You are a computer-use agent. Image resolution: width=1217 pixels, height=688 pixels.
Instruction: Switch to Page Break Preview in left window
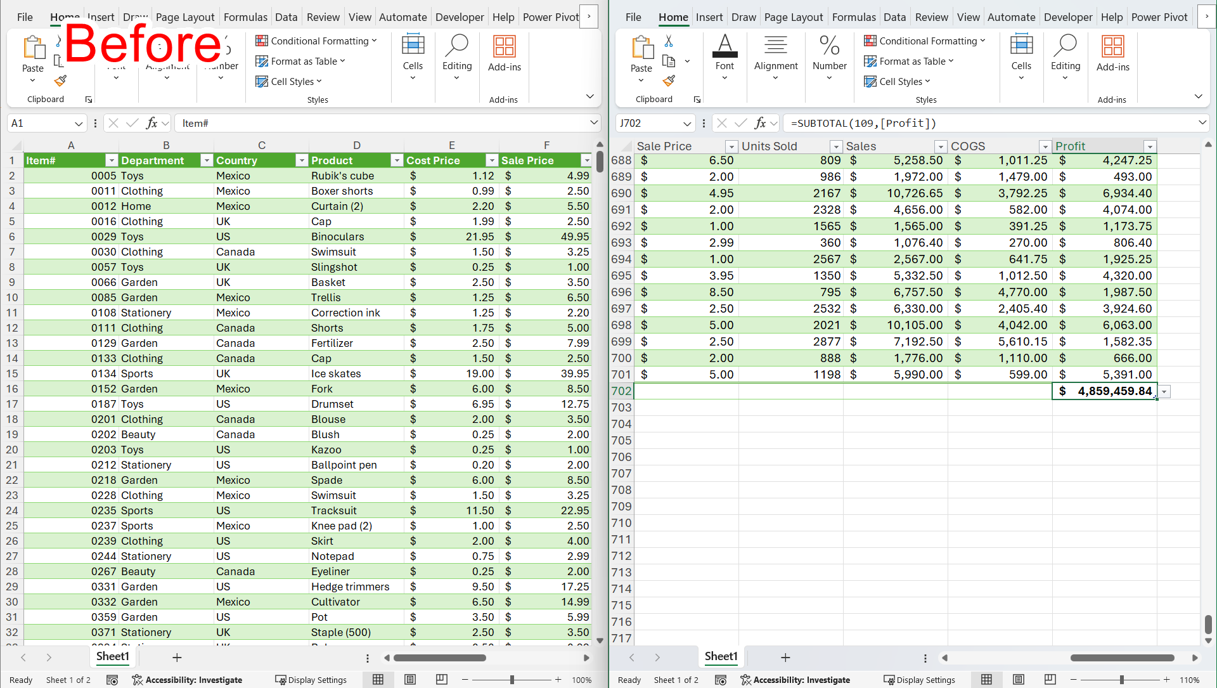pyautogui.click(x=442, y=680)
